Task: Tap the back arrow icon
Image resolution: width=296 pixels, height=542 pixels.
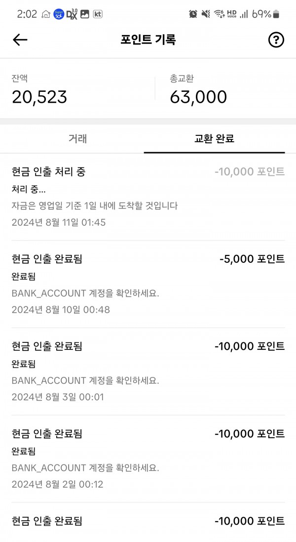Action: pos(20,40)
